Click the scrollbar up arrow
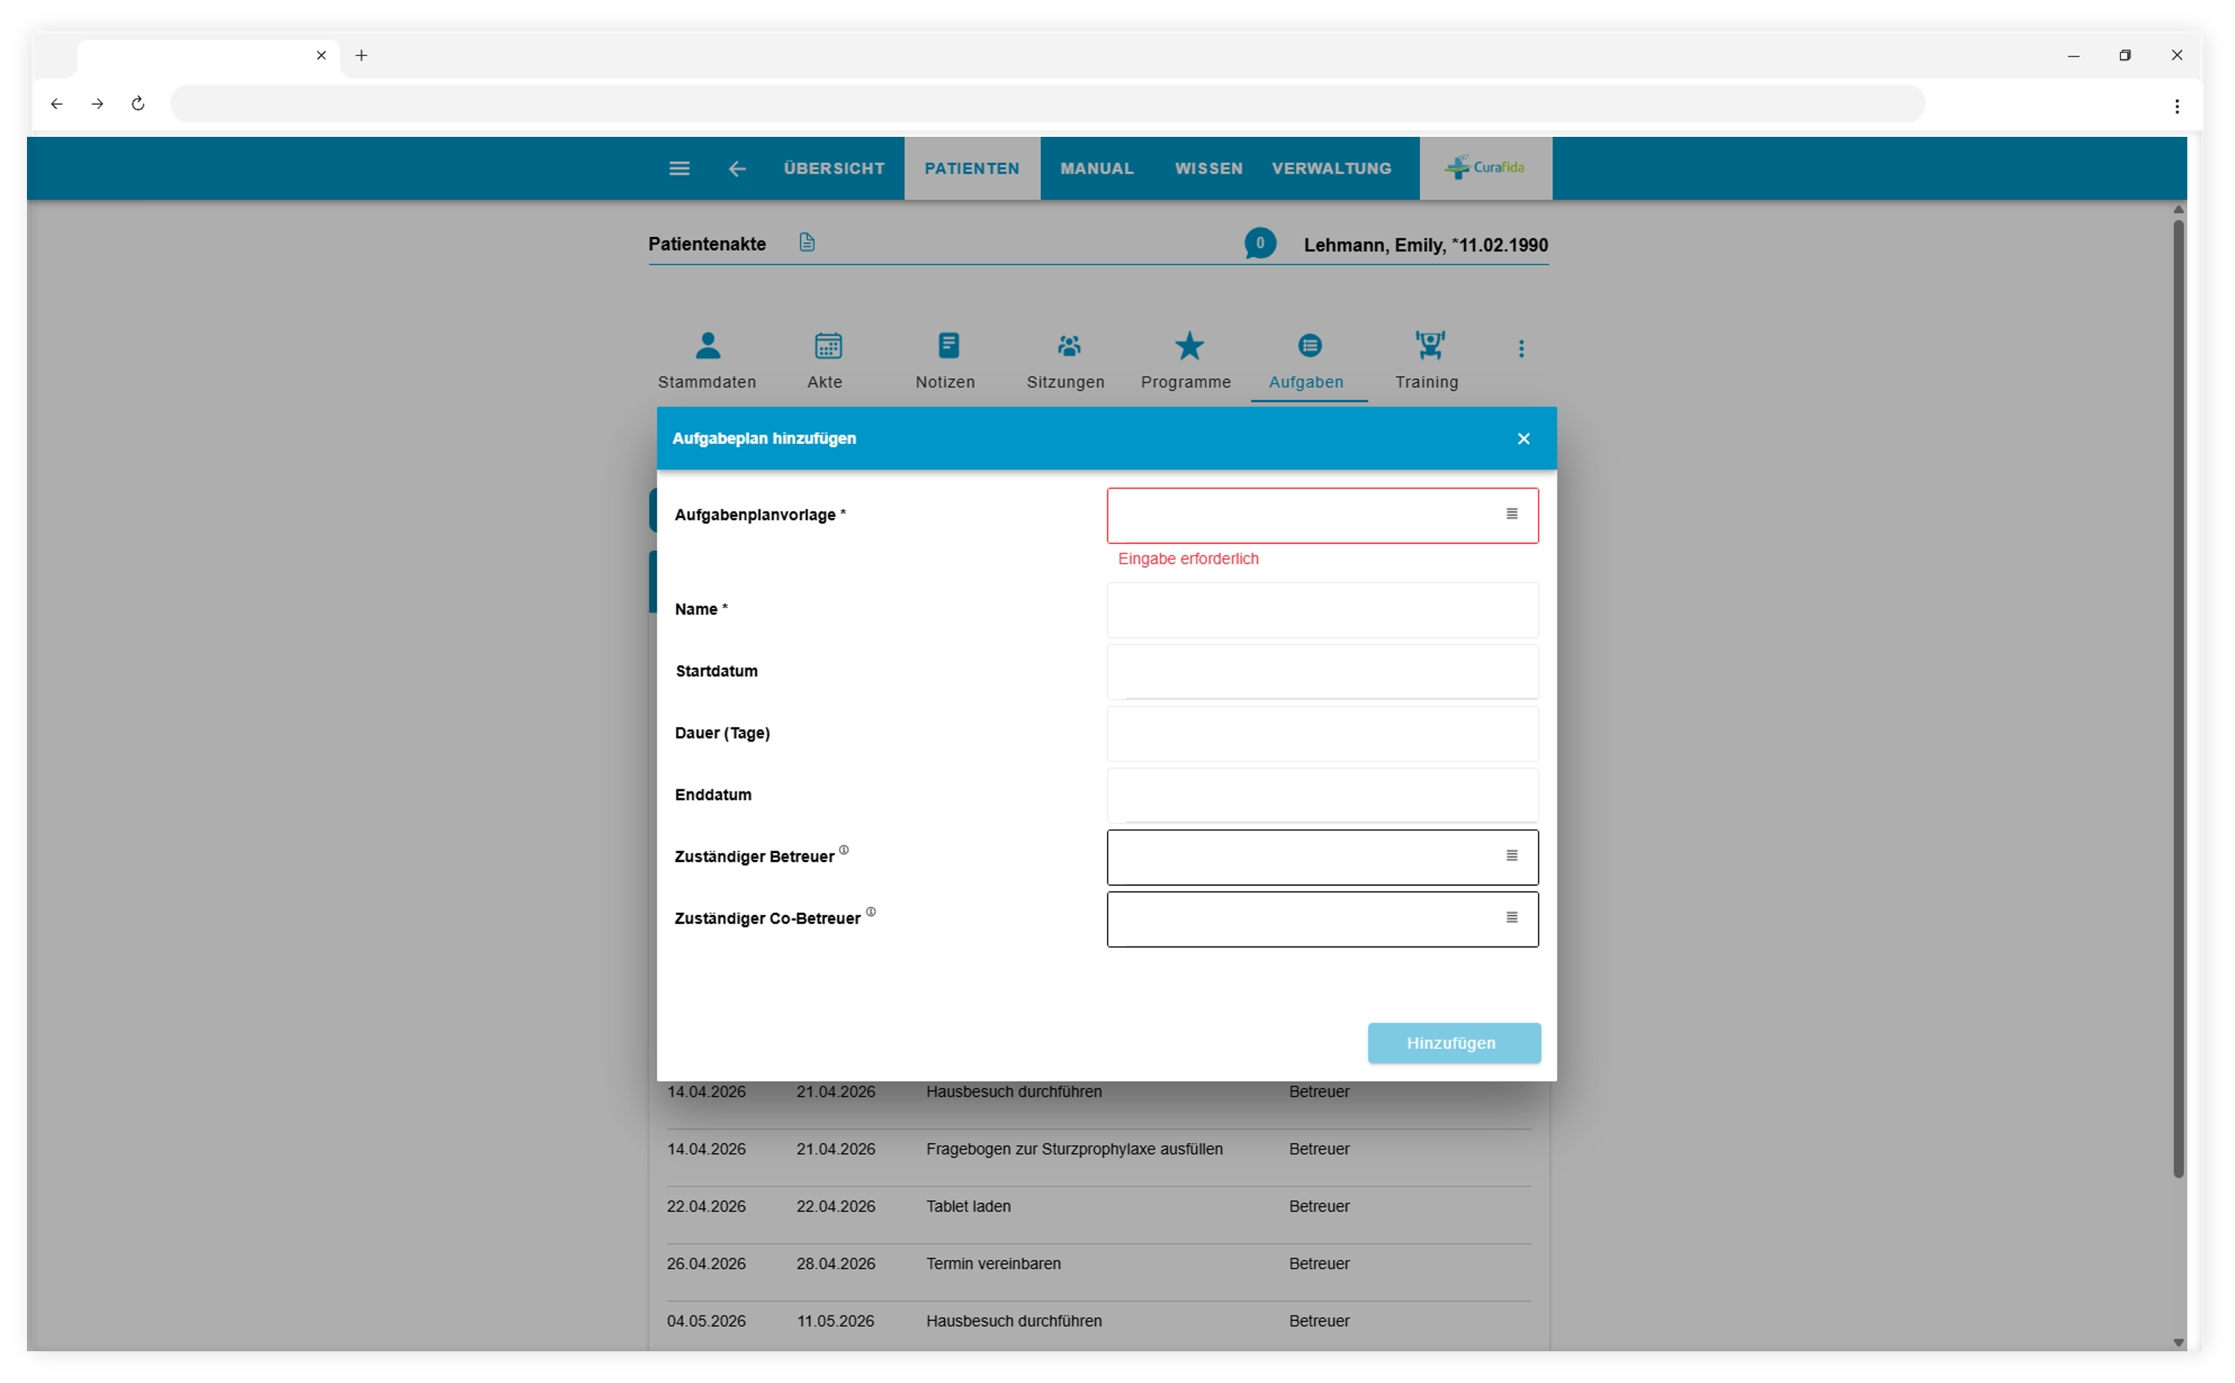The image size is (2235, 1383). [2178, 209]
